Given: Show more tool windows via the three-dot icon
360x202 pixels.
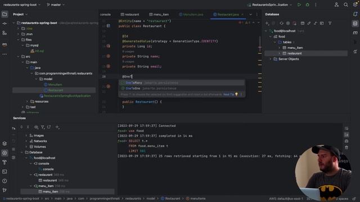Looking at the screenshot, I should coord(4,54).
